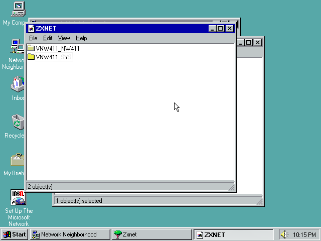The width and height of the screenshot is (321, 241).
Task: Select the VNW411_SYS folder icon
Action: pyautogui.click(x=31, y=57)
